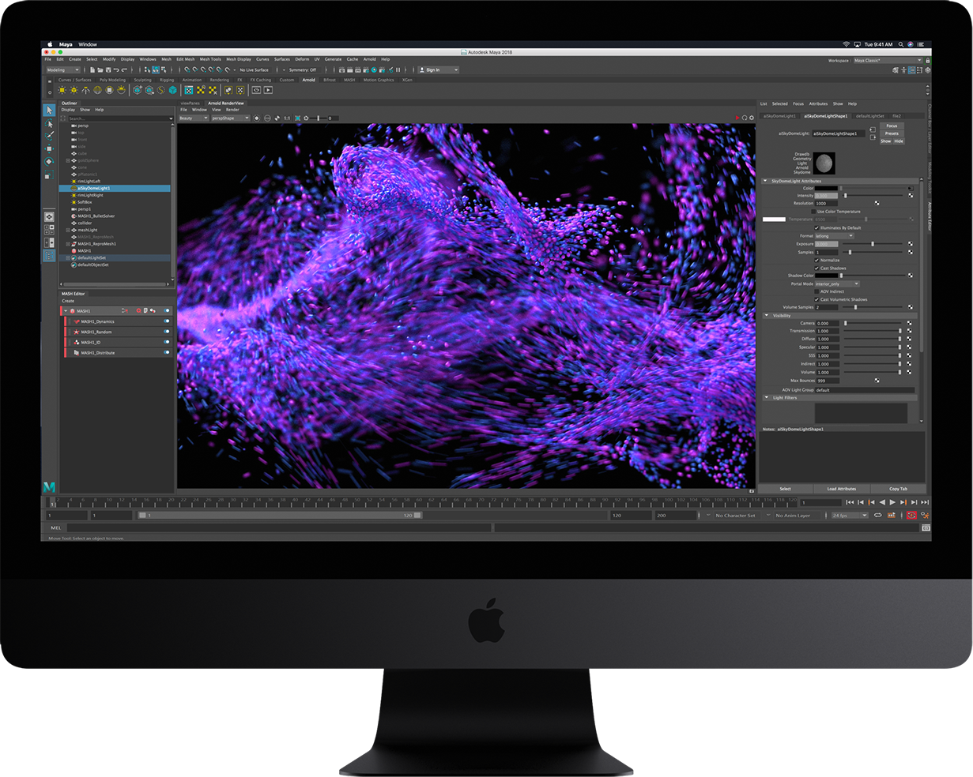Click the Sign In button
Screen dimensions: 973x777
click(x=438, y=69)
